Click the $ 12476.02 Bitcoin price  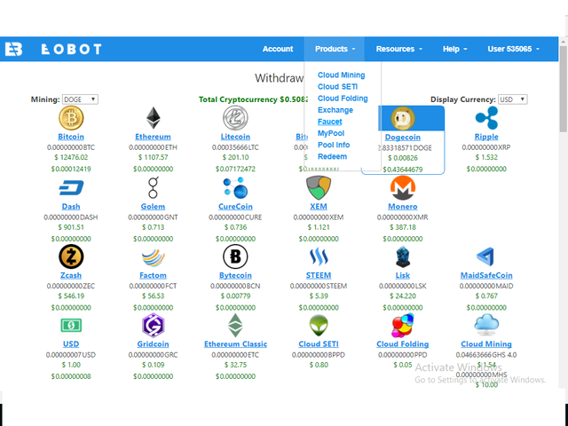pyautogui.click(x=71, y=157)
